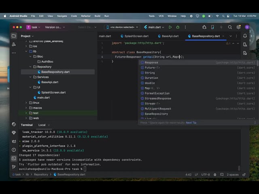Open macOS Control Center icon
The width and height of the screenshot is (259, 194).
click(228, 16)
